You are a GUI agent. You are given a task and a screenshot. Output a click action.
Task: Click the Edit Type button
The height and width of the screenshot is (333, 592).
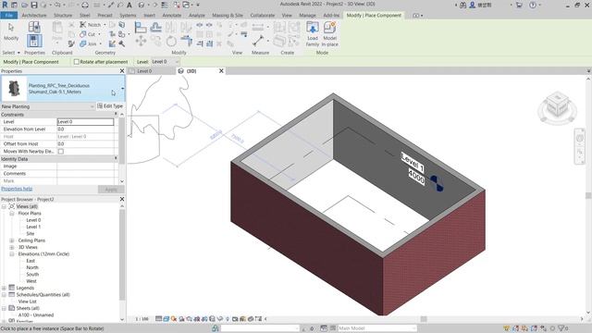(110, 106)
